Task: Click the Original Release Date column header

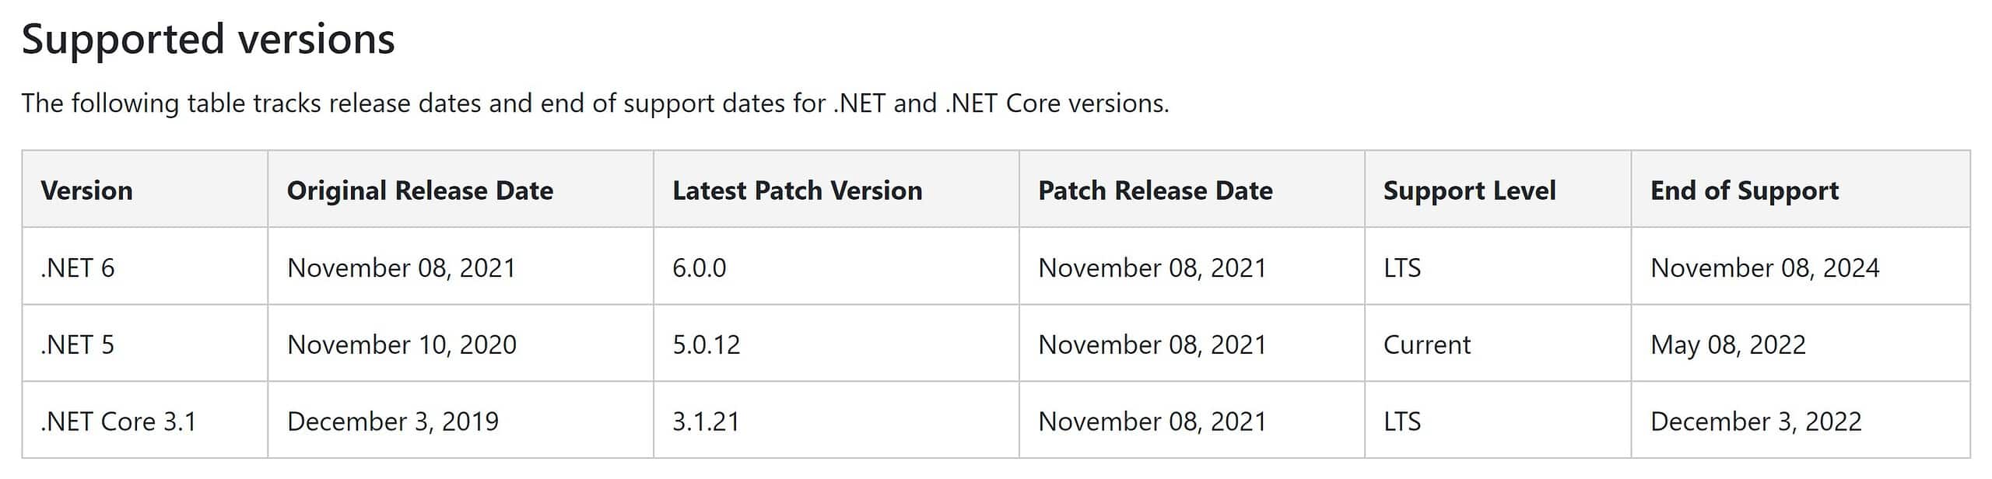Action: click(420, 191)
